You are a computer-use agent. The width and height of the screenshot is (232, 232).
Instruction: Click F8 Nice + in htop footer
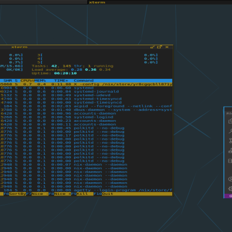coord(60,194)
